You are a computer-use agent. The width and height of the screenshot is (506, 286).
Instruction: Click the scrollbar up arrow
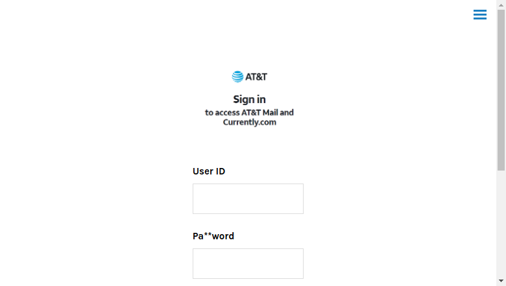point(501,5)
